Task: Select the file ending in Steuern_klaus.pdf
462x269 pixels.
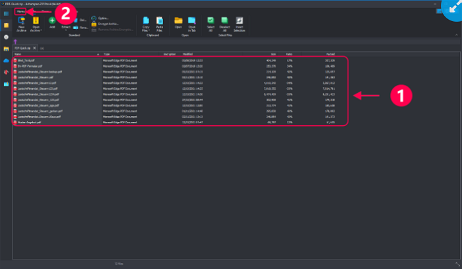Action: [39, 117]
